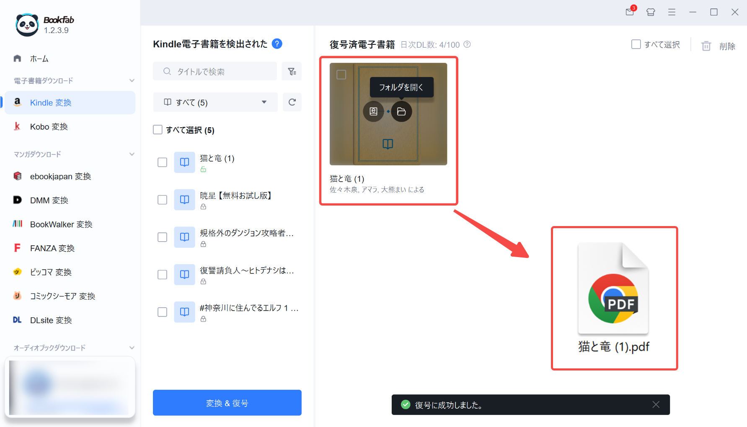Click the 削除 delete label

coord(727,46)
